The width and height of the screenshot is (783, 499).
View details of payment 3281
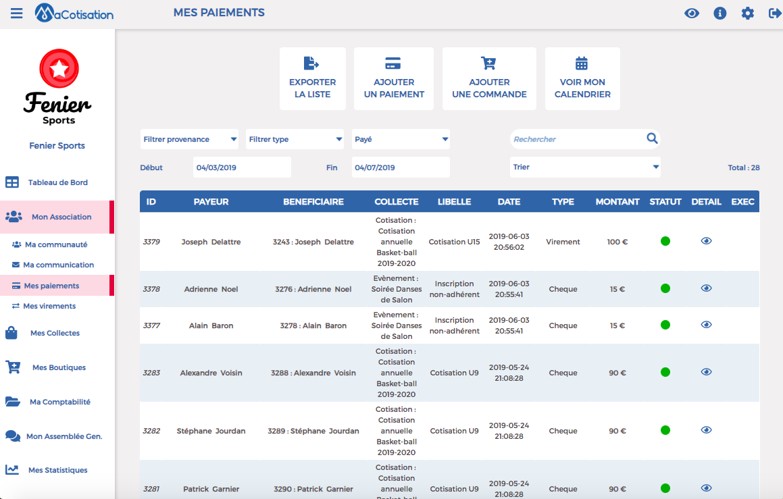click(x=706, y=488)
